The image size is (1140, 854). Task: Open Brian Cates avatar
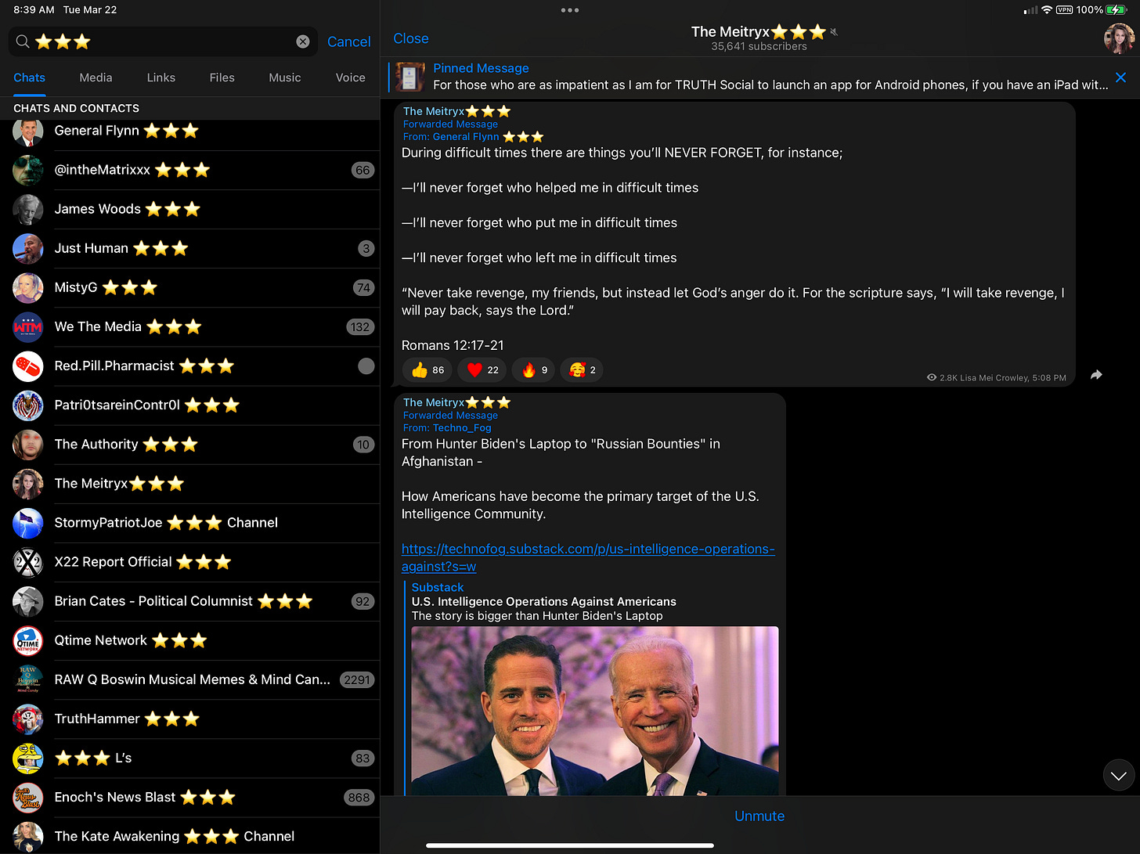point(28,601)
